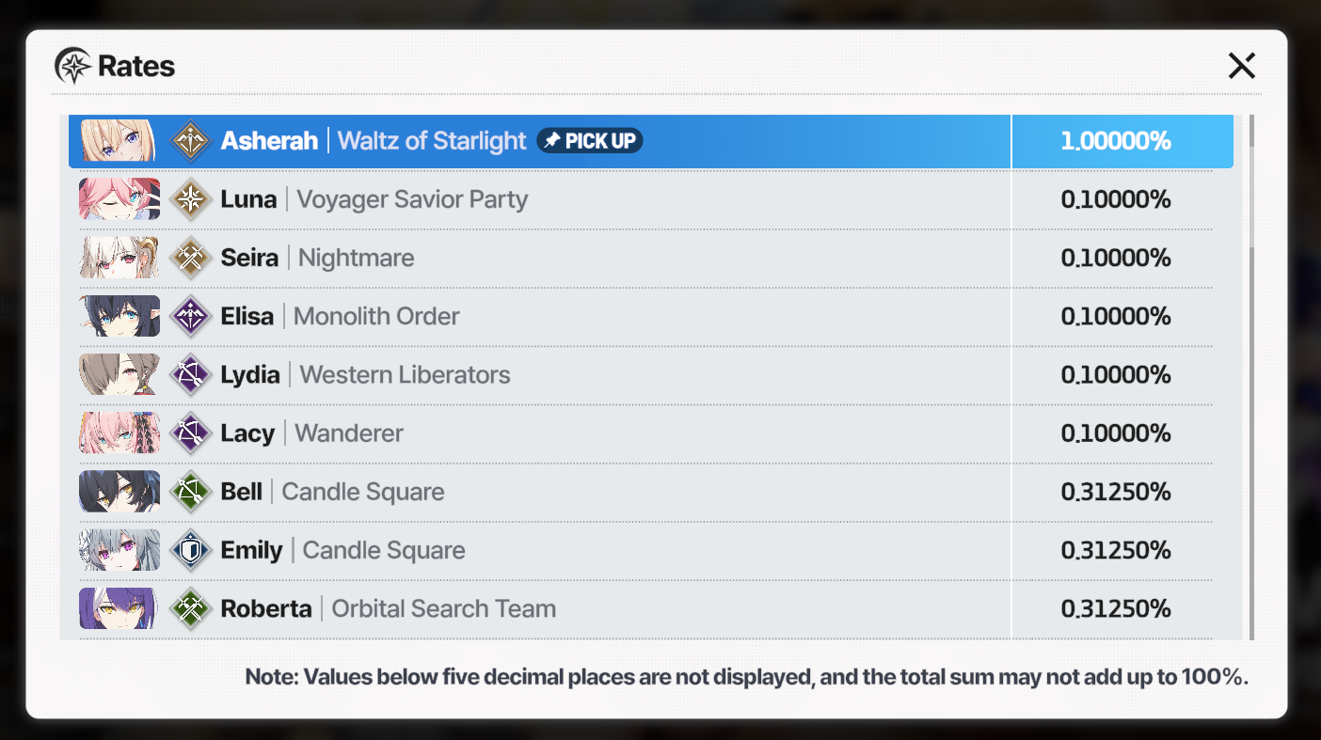The height and width of the screenshot is (740, 1321).
Task: Click the Western Liberators label
Action: click(x=405, y=374)
